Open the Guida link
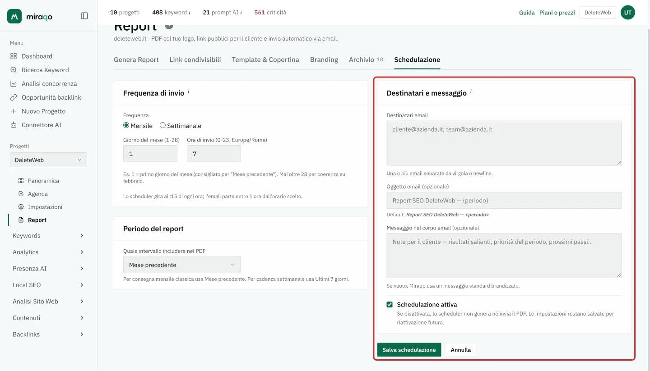 [527, 13]
